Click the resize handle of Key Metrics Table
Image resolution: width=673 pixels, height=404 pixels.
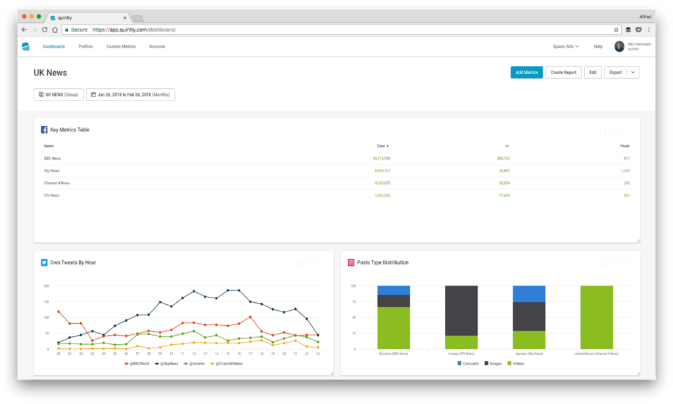(638, 240)
